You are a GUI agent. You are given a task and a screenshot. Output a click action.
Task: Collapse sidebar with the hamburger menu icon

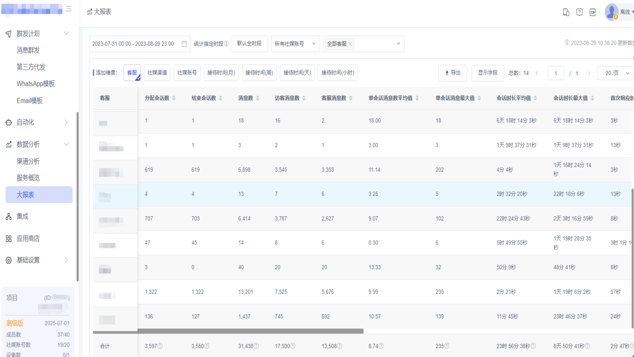click(x=69, y=9)
